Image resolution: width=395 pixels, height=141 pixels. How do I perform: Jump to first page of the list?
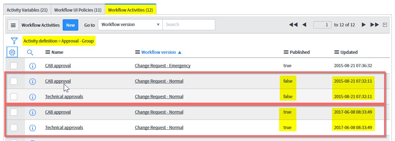293,25
